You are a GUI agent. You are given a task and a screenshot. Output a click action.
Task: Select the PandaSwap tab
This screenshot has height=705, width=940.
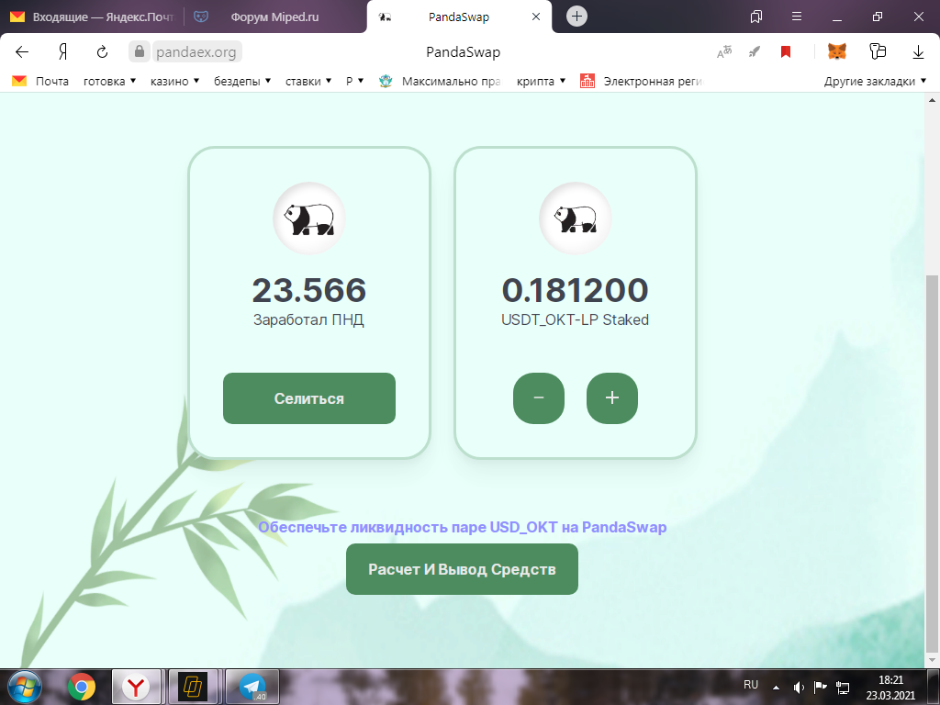tap(459, 17)
